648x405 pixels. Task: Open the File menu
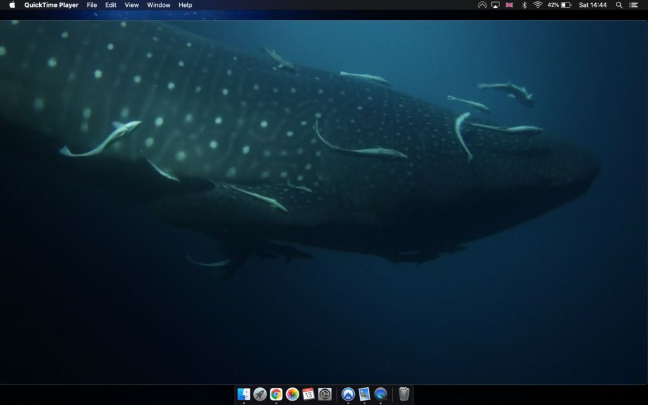pos(92,5)
